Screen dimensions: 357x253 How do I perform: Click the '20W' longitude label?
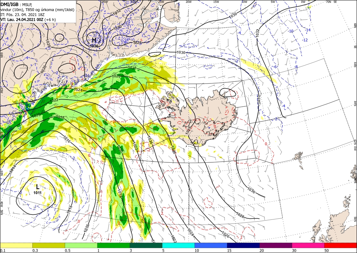coord(188,2)
